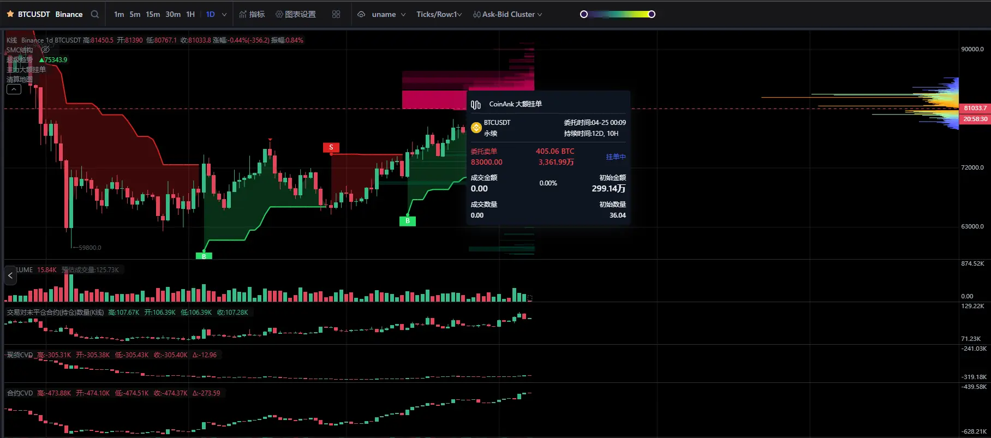Expand the collapsed left side panel

(x=10, y=275)
